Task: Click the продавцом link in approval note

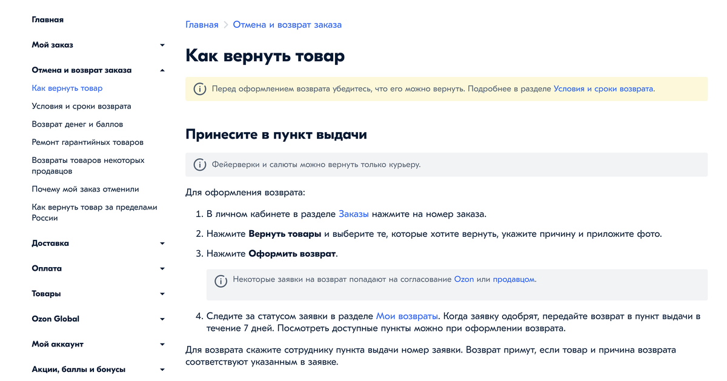Action: point(514,280)
